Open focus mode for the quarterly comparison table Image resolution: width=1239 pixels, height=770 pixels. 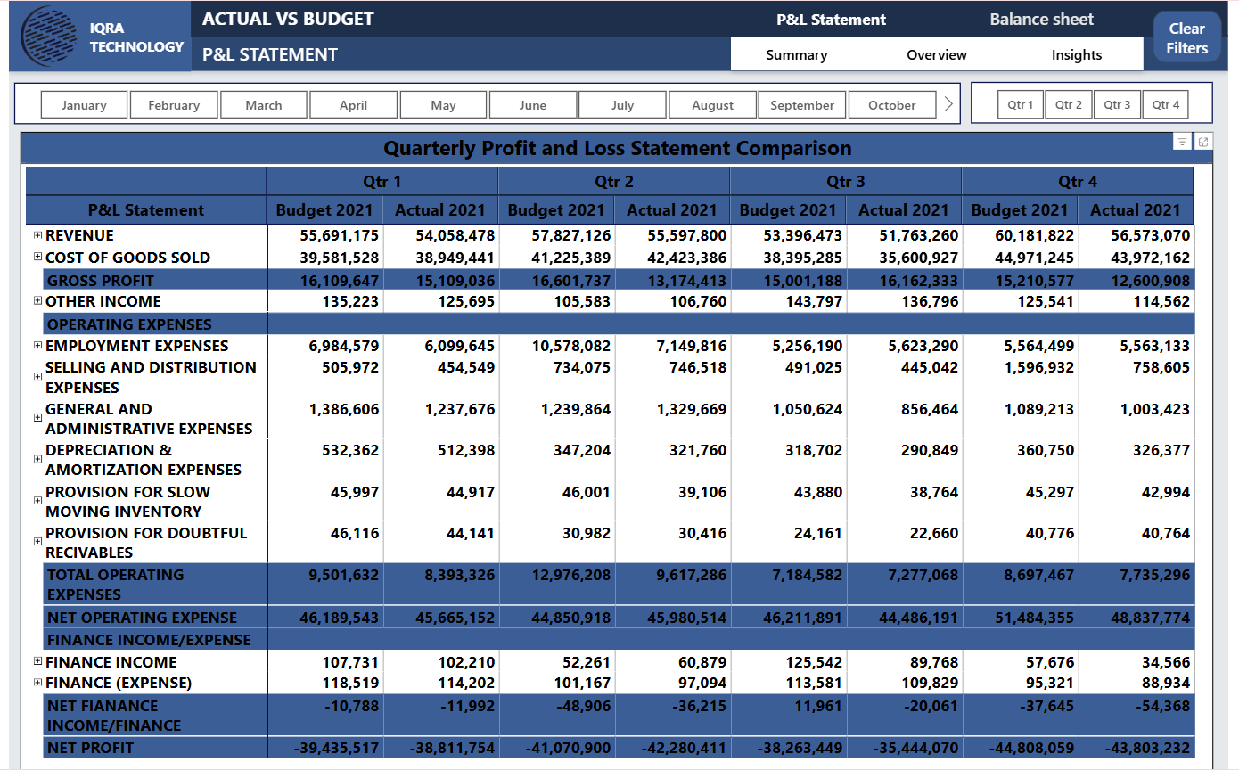click(1203, 141)
